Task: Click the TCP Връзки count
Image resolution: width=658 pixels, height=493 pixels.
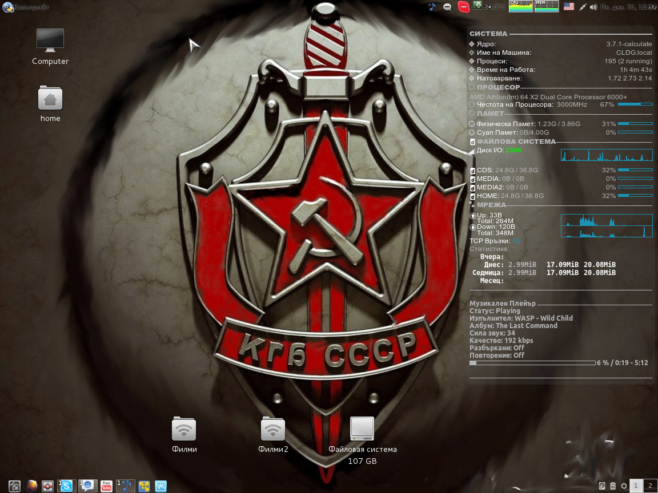Action: point(494,241)
